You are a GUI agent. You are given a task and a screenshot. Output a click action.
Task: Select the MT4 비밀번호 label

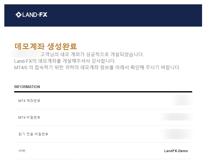[x=29, y=117]
